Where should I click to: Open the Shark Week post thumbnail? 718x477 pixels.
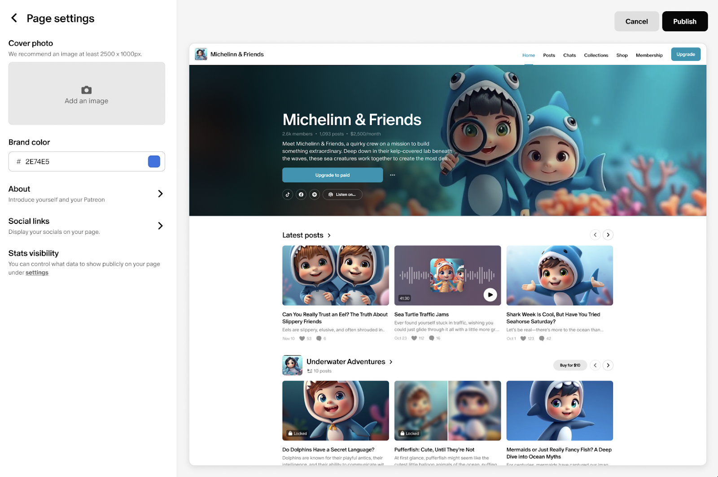tap(560, 276)
